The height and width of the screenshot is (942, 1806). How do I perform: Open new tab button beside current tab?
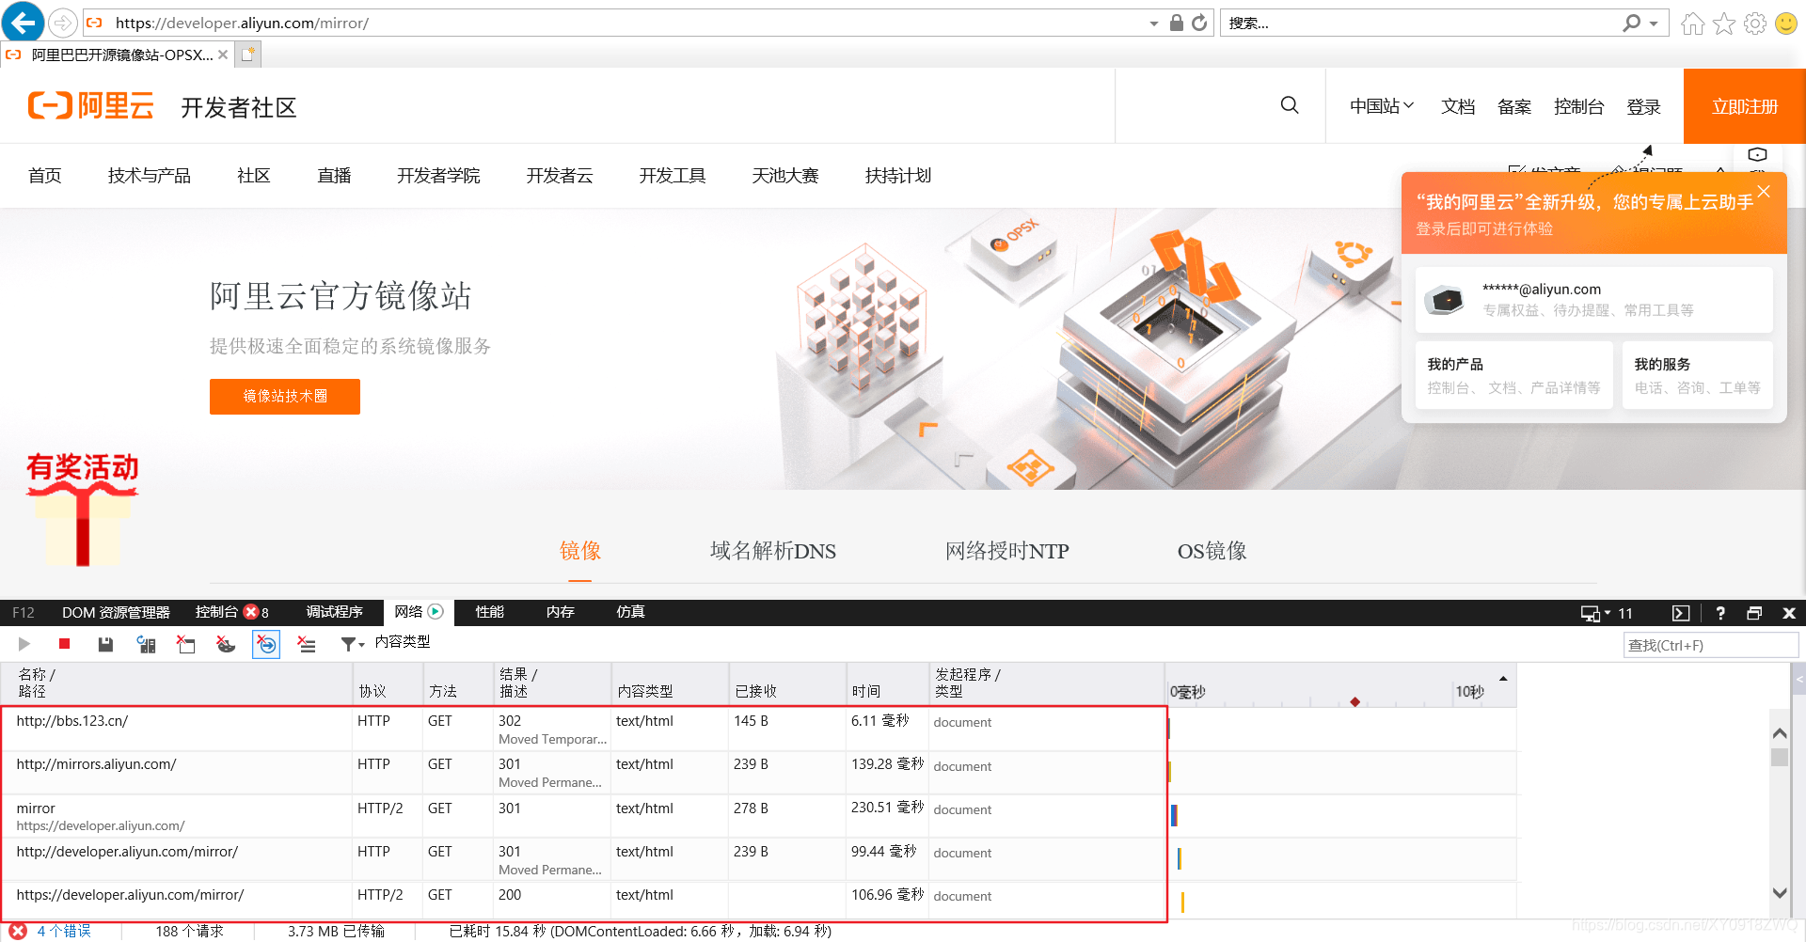(248, 55)
